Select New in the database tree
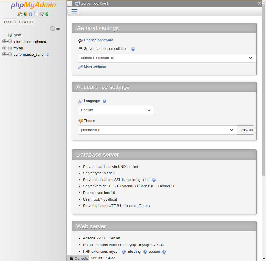The width and height of the screenshot is (266, 261). point(17,35)
